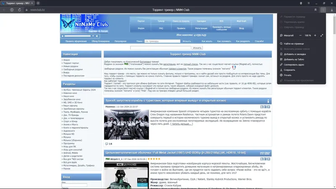Click 'Читать дальше...' link in SpaceX article
This screenshot has width=336, height=189.
pyautogui.click(x=181, y=124)
